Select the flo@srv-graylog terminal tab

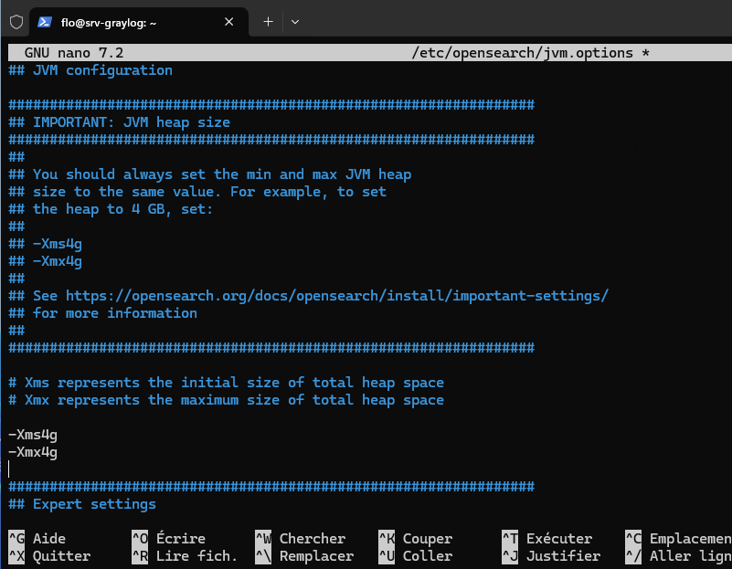click(x=128, y=21)
